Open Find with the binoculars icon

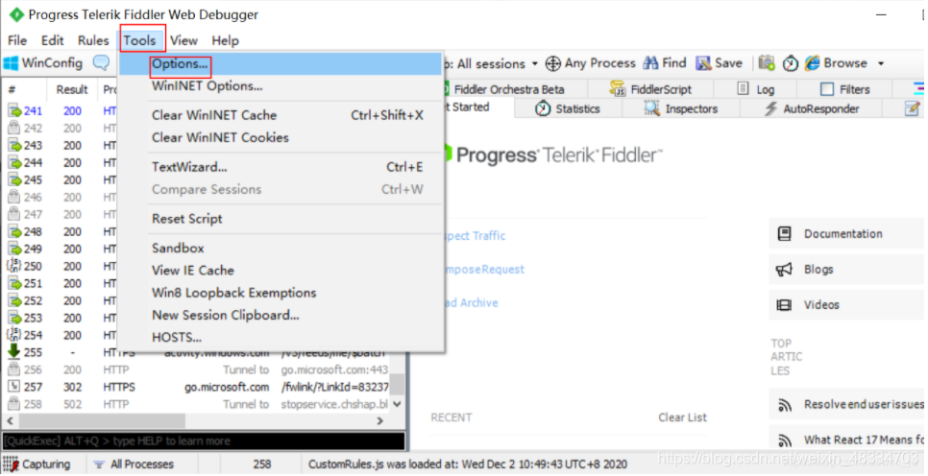click(x=650, y=63)
